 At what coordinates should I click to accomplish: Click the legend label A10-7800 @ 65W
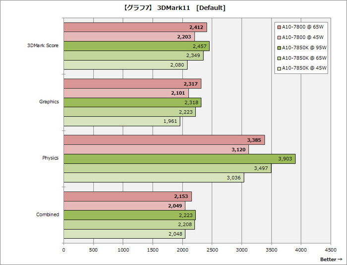click(303, 27)
